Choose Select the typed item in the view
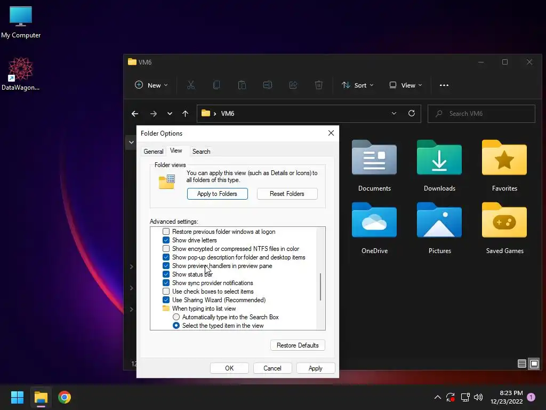This screenshot has height=410, width=546. pyautogui.click(x=176, y=326)
